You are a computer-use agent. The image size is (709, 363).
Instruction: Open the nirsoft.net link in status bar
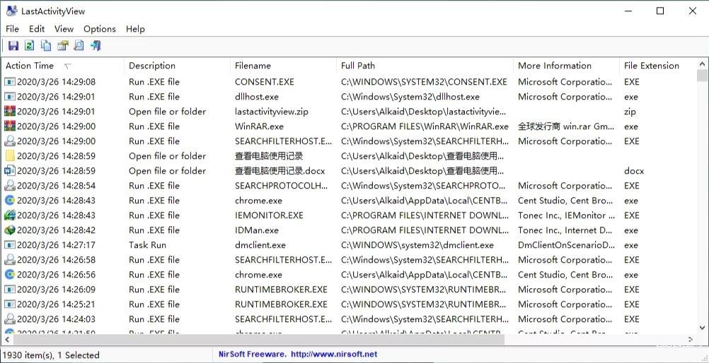click(333, 355)
